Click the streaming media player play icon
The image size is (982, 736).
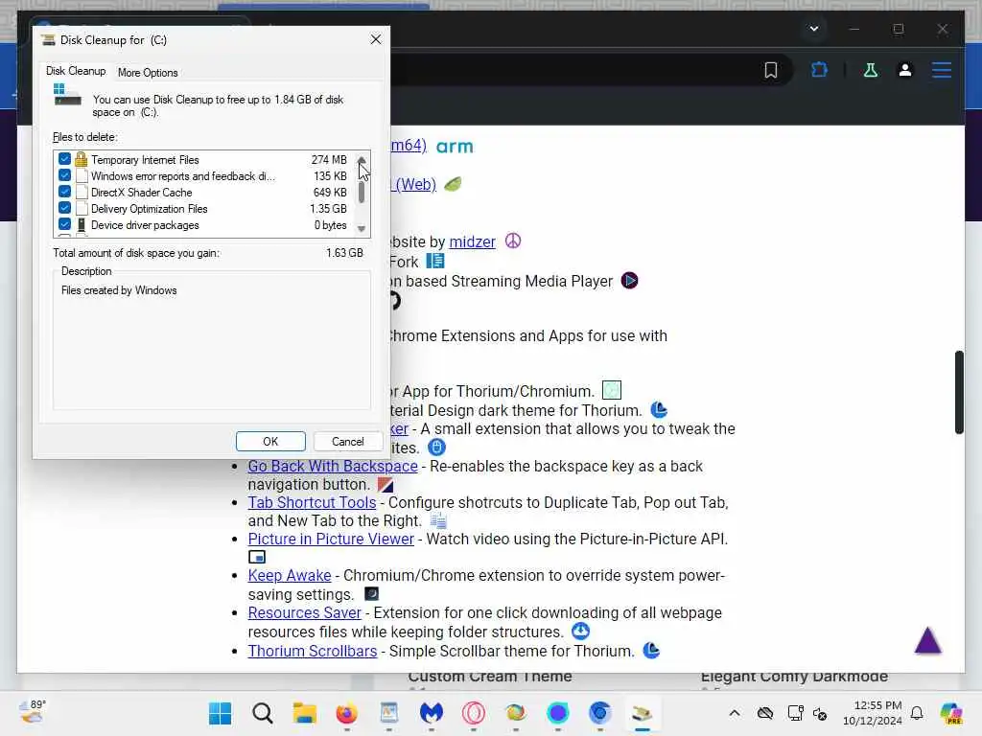[x=629, y=281]
